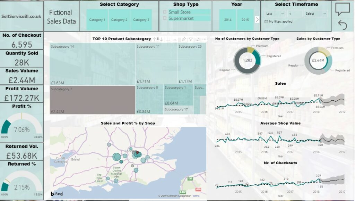Click the Nr. of Checkouts chart title

click(x=280, y=163)
